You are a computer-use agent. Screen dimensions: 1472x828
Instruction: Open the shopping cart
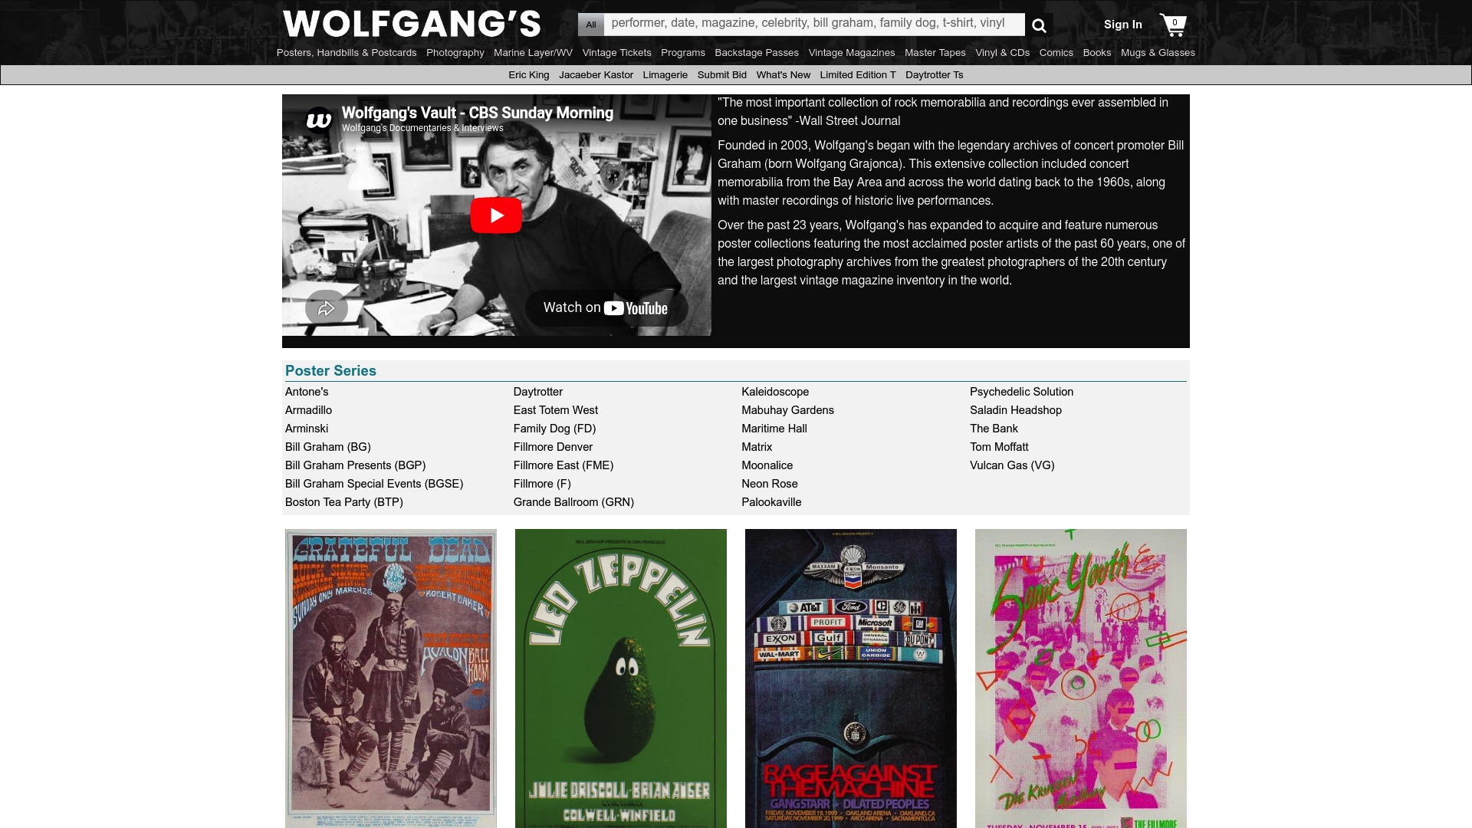[1173, 25]
